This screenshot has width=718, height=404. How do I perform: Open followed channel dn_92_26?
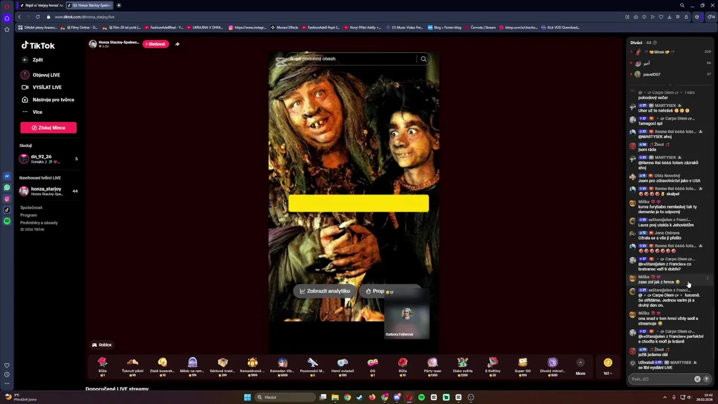click(48, 159)
